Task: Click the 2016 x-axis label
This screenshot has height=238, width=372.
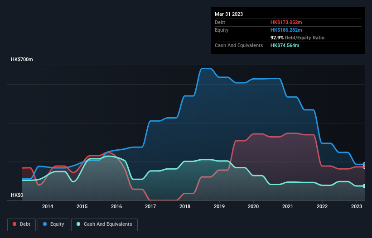Action: 116,206
